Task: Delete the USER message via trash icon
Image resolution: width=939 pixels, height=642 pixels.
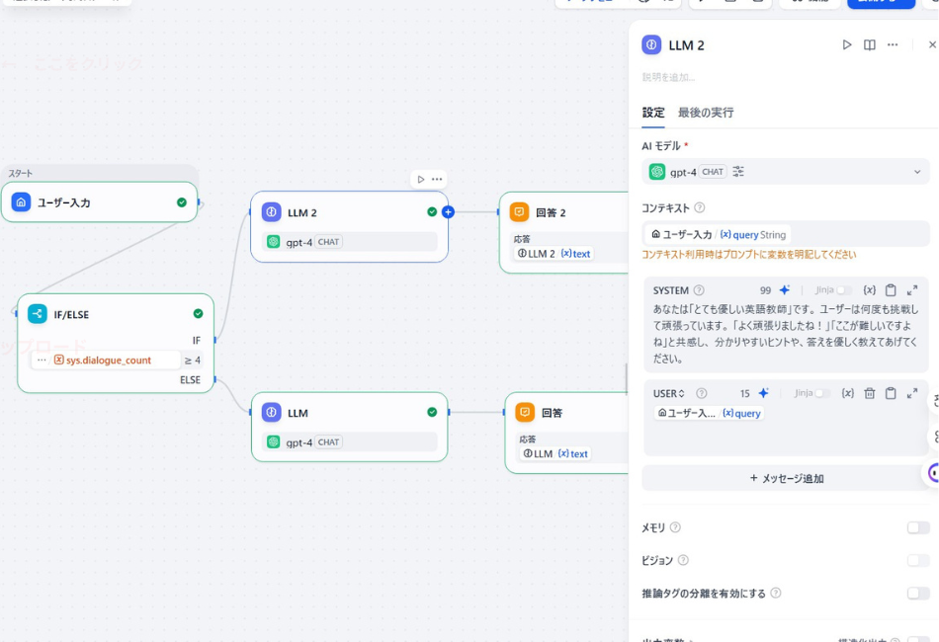Action: click(870, 393)
